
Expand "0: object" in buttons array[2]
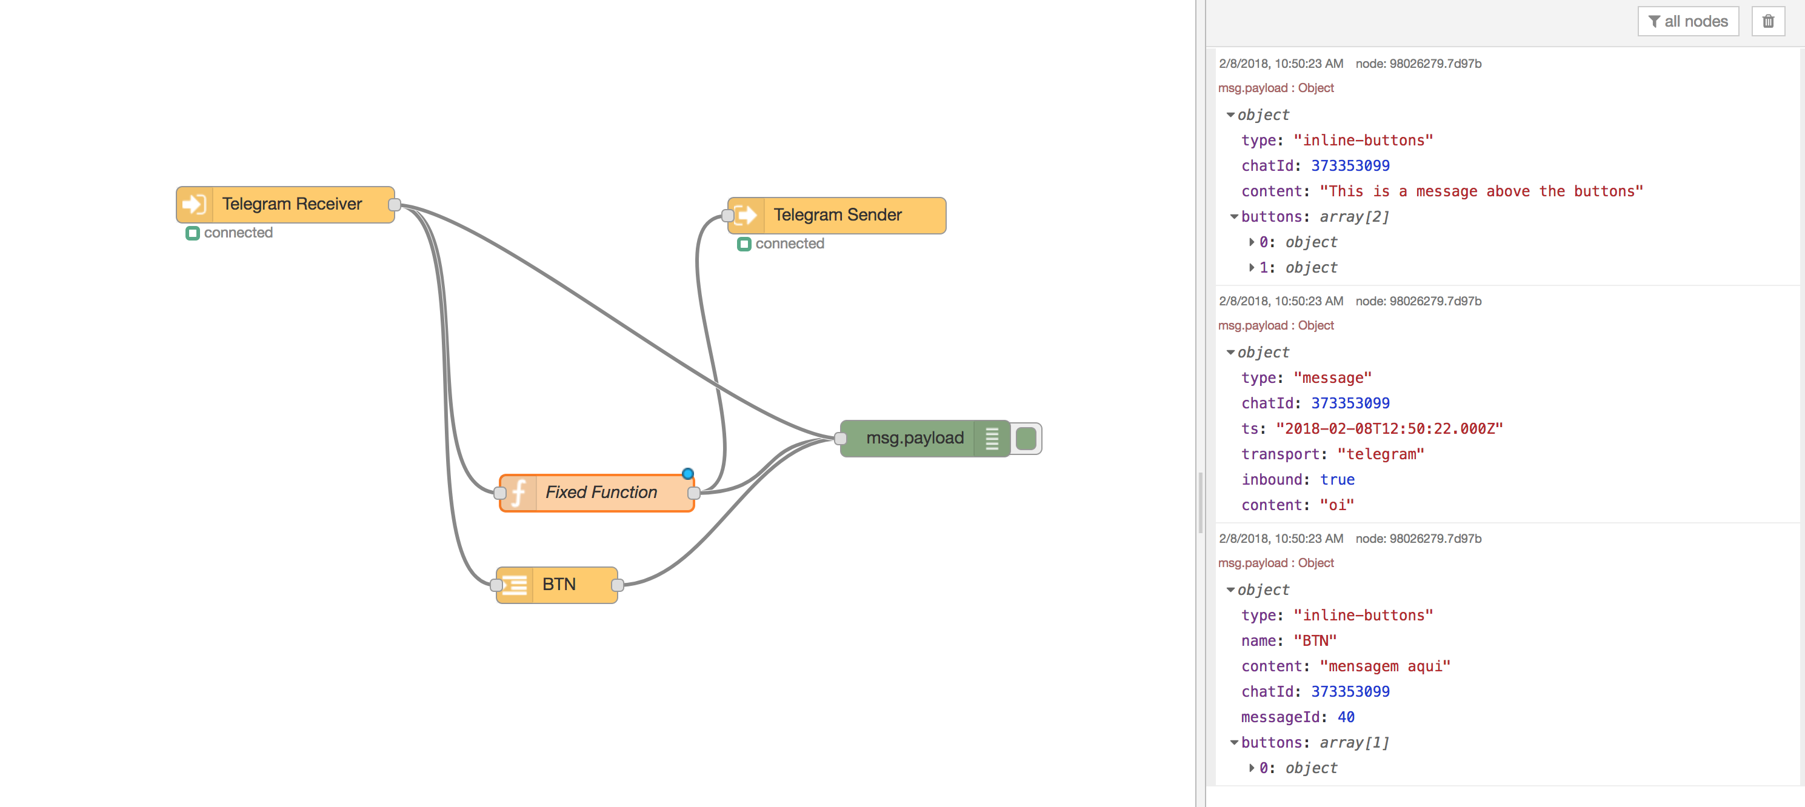pos(1252,242)
